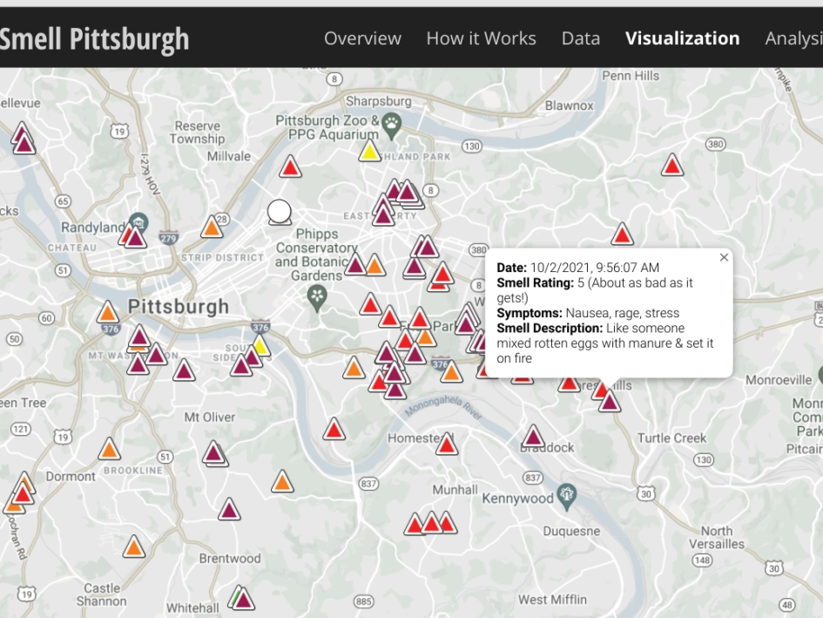Select the Visualization tab
Viewport: 823px width, 618px height.
(682, 38)
